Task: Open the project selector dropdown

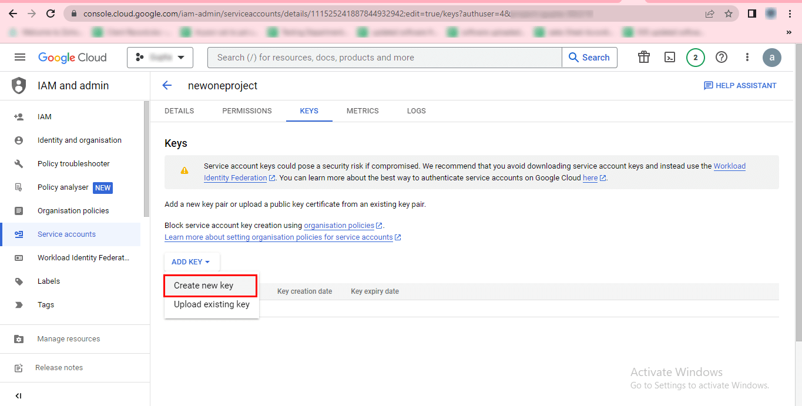Action: tap(160, 58)
